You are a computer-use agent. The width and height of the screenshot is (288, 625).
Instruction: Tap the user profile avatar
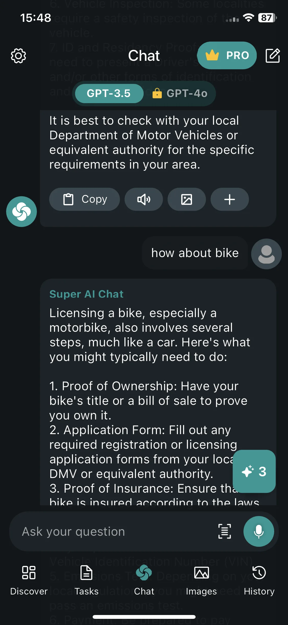(x=266, y=254)
